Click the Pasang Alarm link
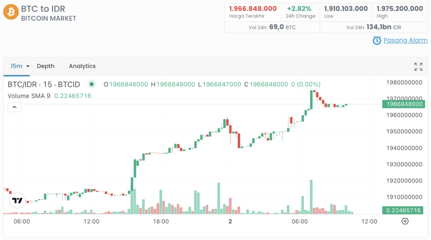 pos(405,40)
